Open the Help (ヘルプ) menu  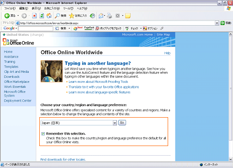82,8
